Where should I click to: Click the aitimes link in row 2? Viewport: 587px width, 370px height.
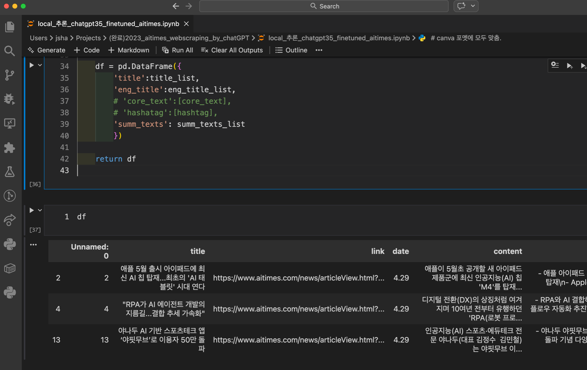coord(299,278)
